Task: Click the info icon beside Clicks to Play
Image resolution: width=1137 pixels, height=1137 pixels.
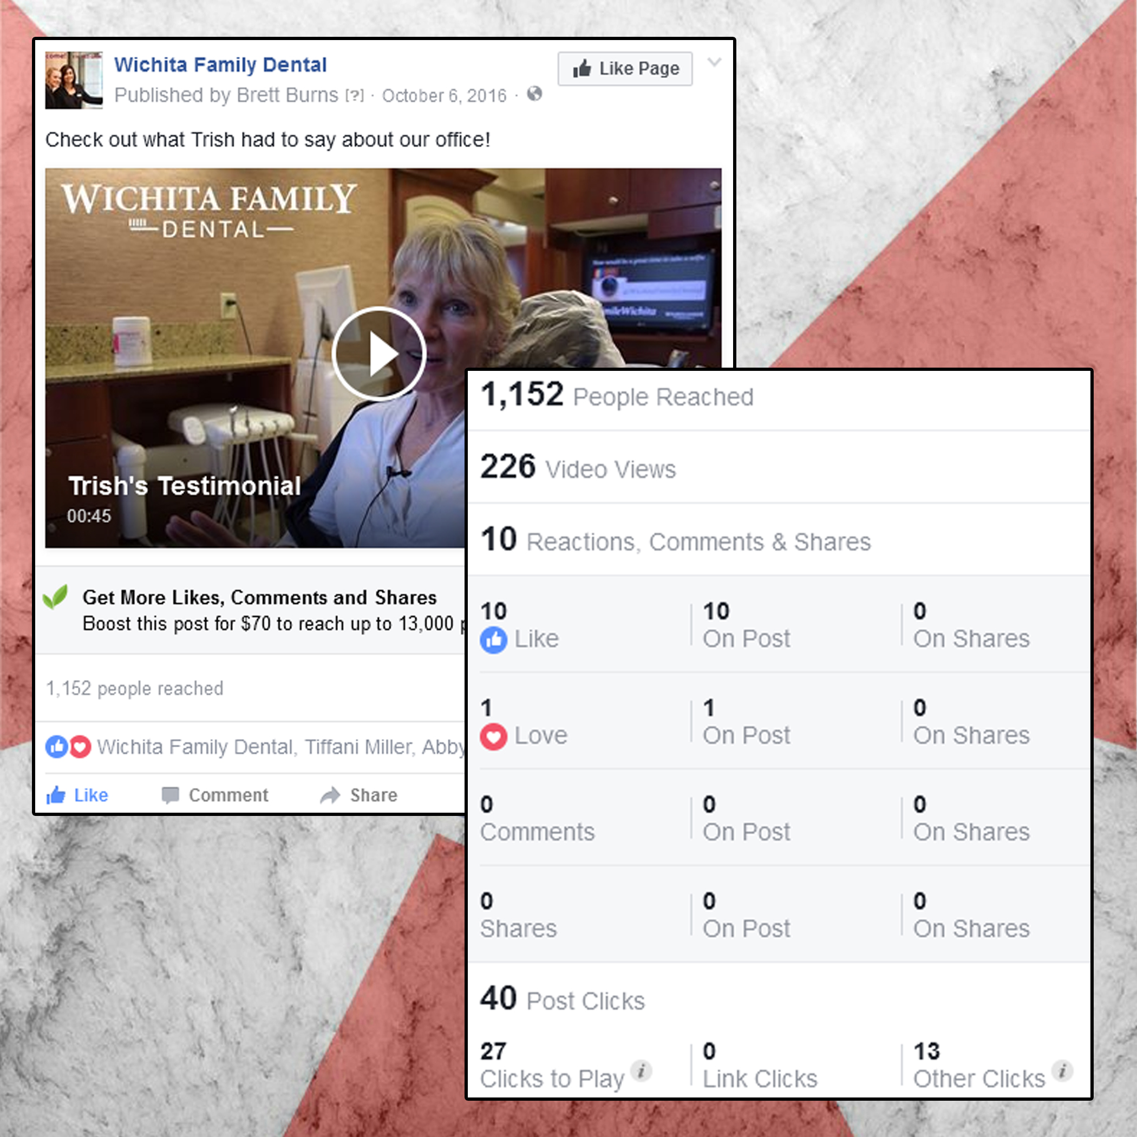Action: click(x=642, y=1070)
